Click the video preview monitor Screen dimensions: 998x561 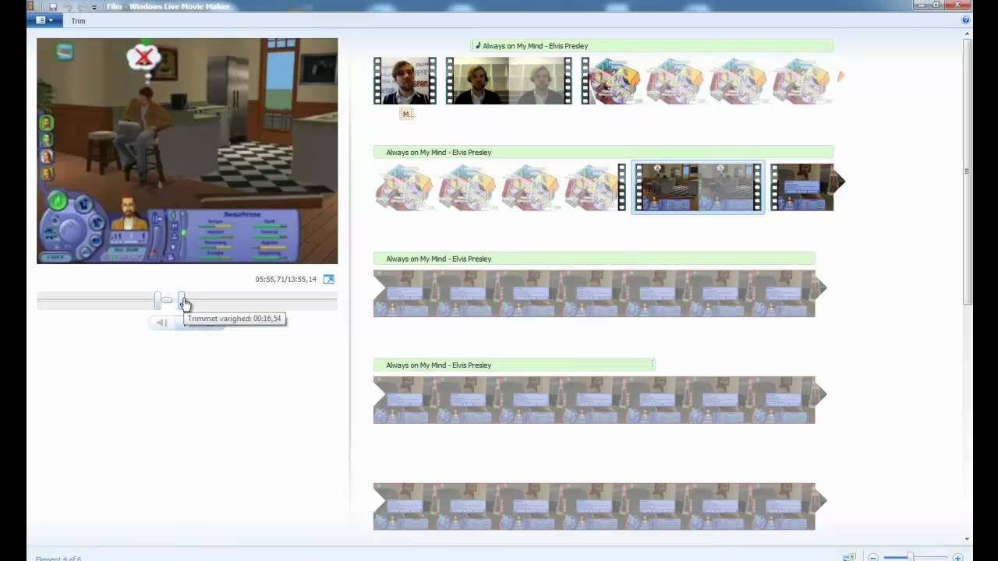(187, 151)
